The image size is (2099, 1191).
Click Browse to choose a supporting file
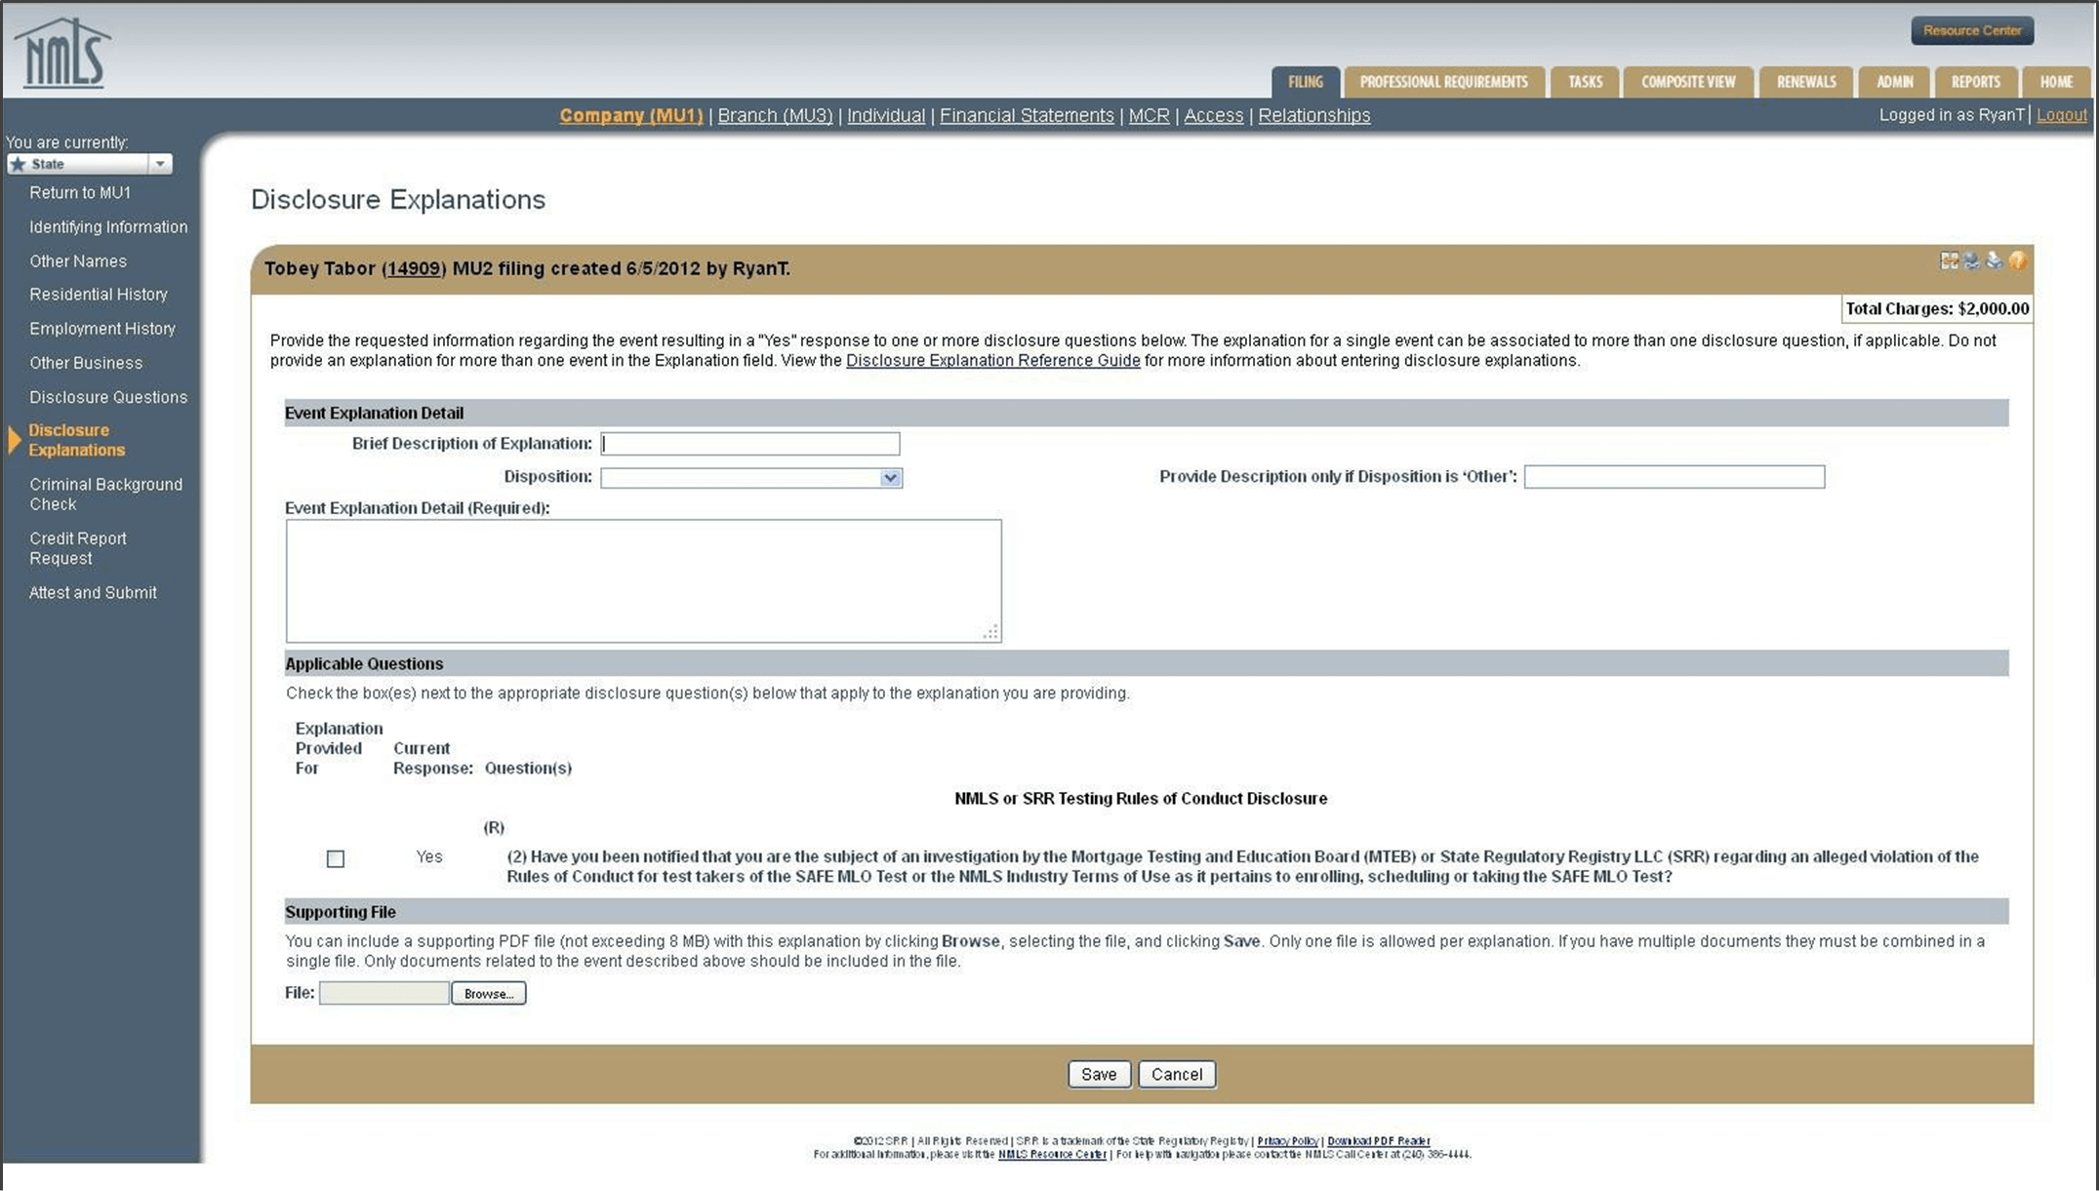(x=488, y=993)
